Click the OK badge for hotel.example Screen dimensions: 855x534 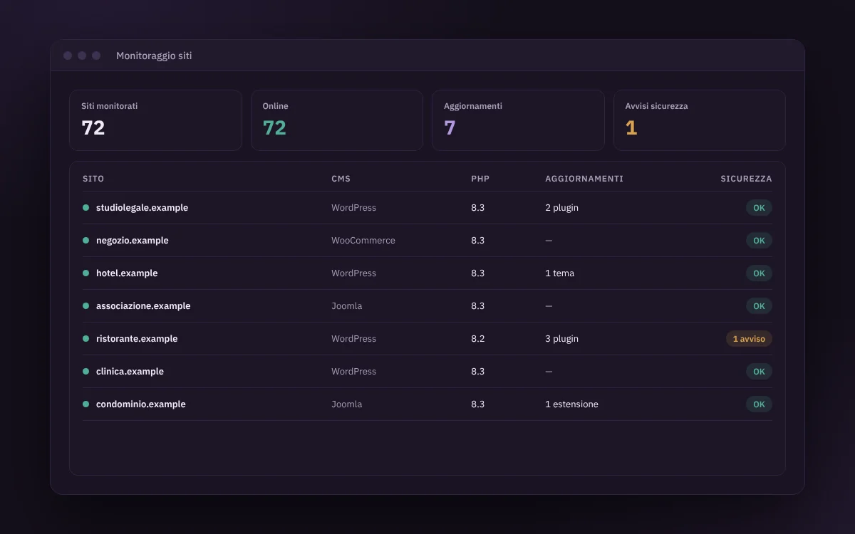point(759,273)
